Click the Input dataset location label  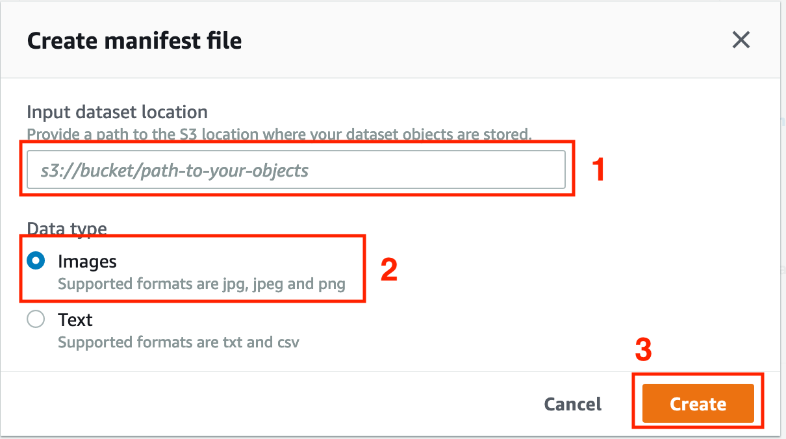click(118, 112)
